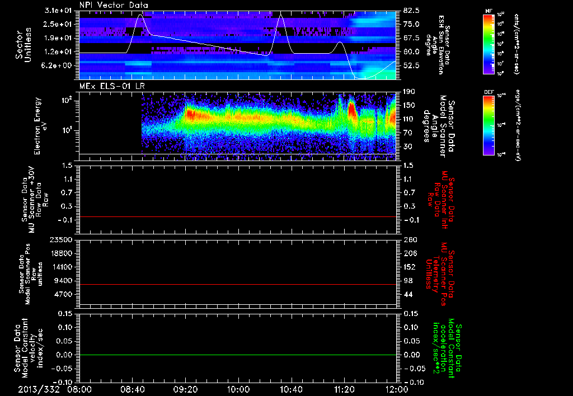
Task: Click the DEF color bar gradient
Action: click(x=489, y=125)
